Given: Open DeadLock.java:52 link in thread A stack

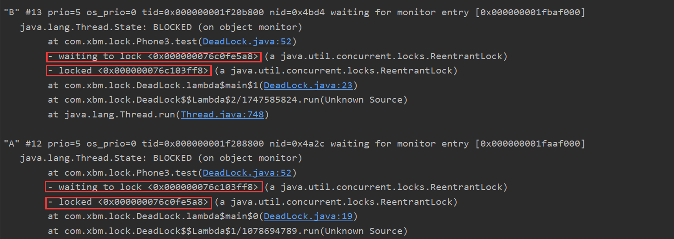Looking at the screenshot, I should click(247, 173).
